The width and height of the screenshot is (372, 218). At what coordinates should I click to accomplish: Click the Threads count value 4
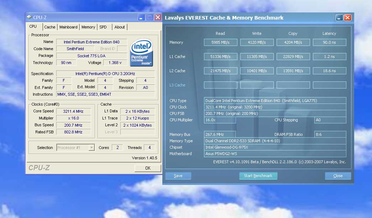tap(150, 148)
